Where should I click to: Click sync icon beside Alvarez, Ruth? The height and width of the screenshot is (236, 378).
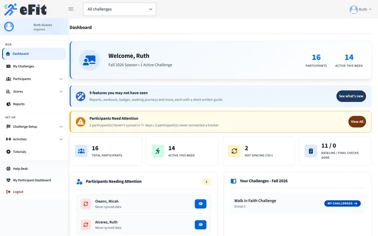tap(86, 224)
